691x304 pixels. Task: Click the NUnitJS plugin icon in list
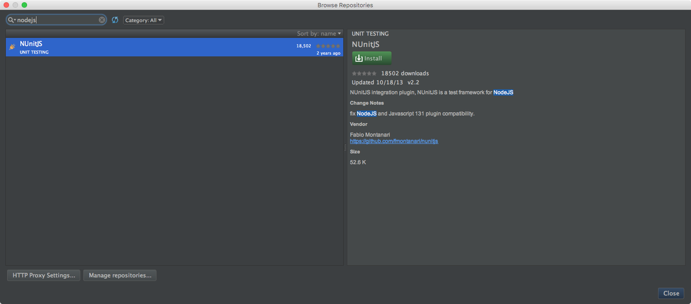[12, 47]
